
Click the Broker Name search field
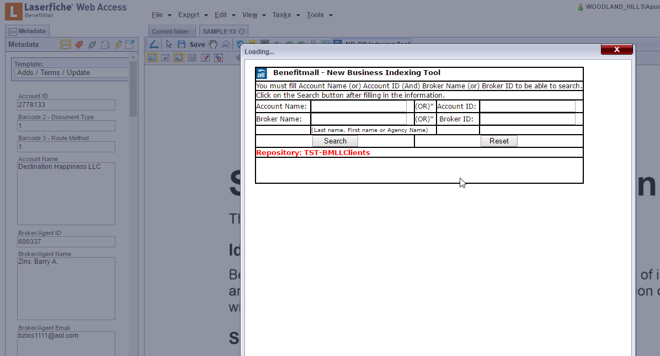point(359,119)
